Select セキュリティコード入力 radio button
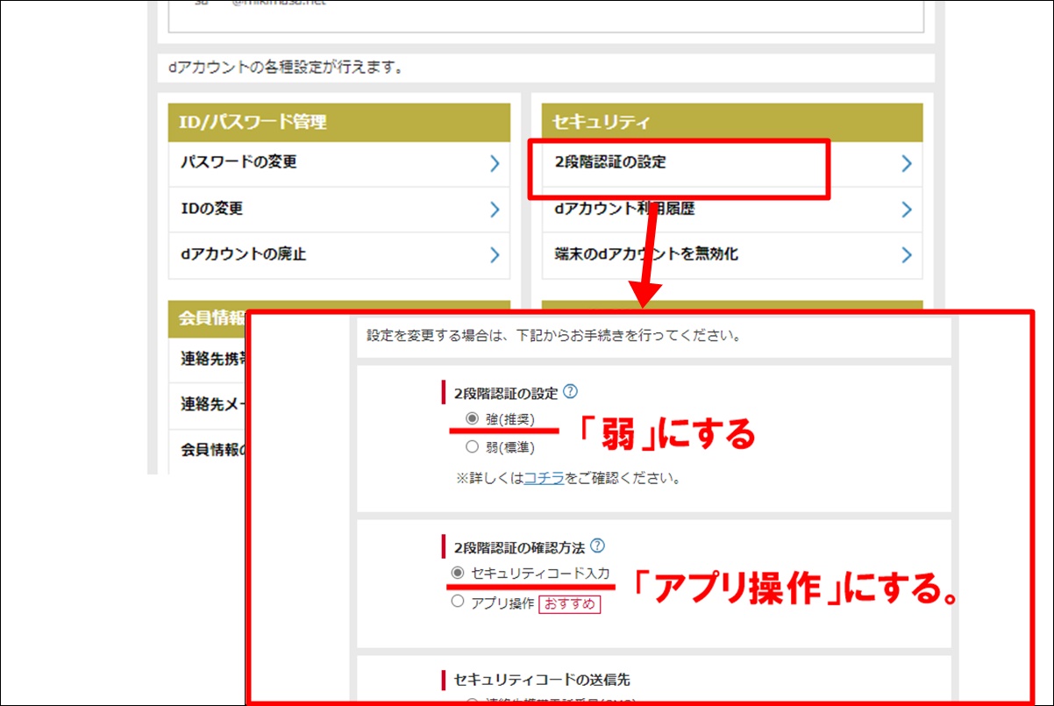 coord(457,573)
